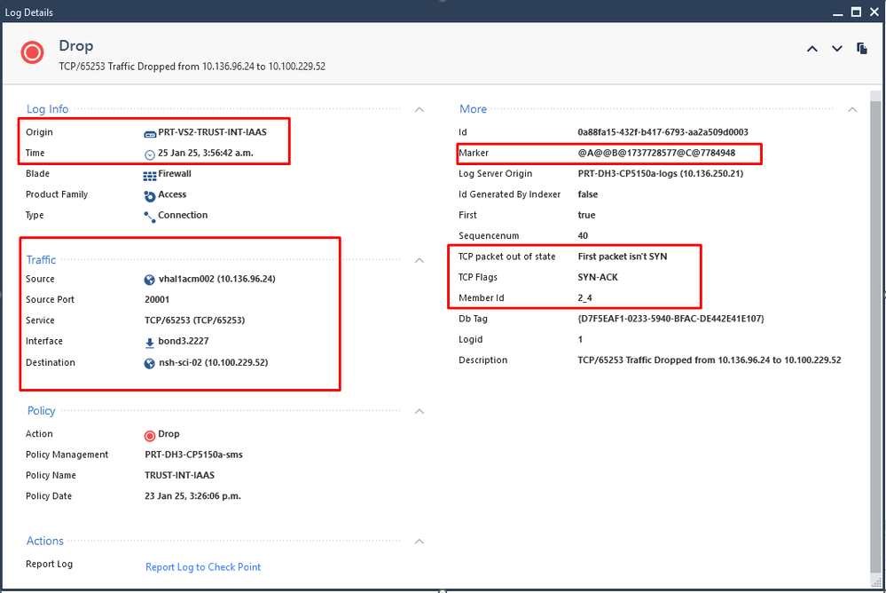Copy log details using the copy icon
This screenshot has width=886, height=593.
[x=861, y=49]
